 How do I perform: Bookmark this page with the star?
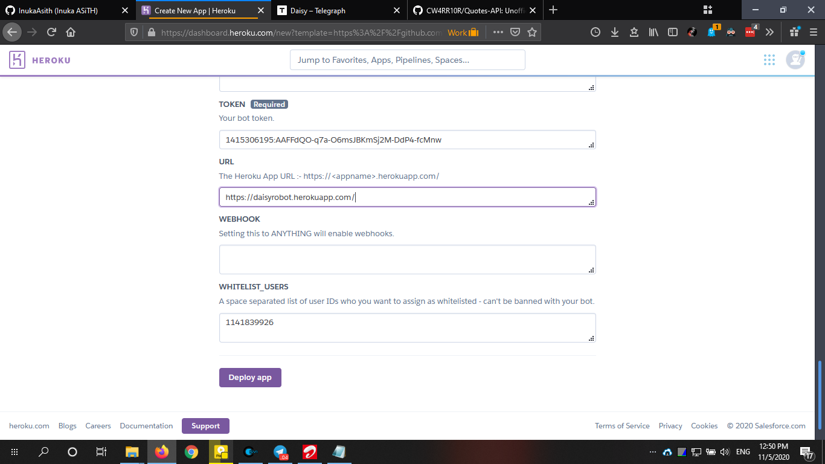point(532,33)
